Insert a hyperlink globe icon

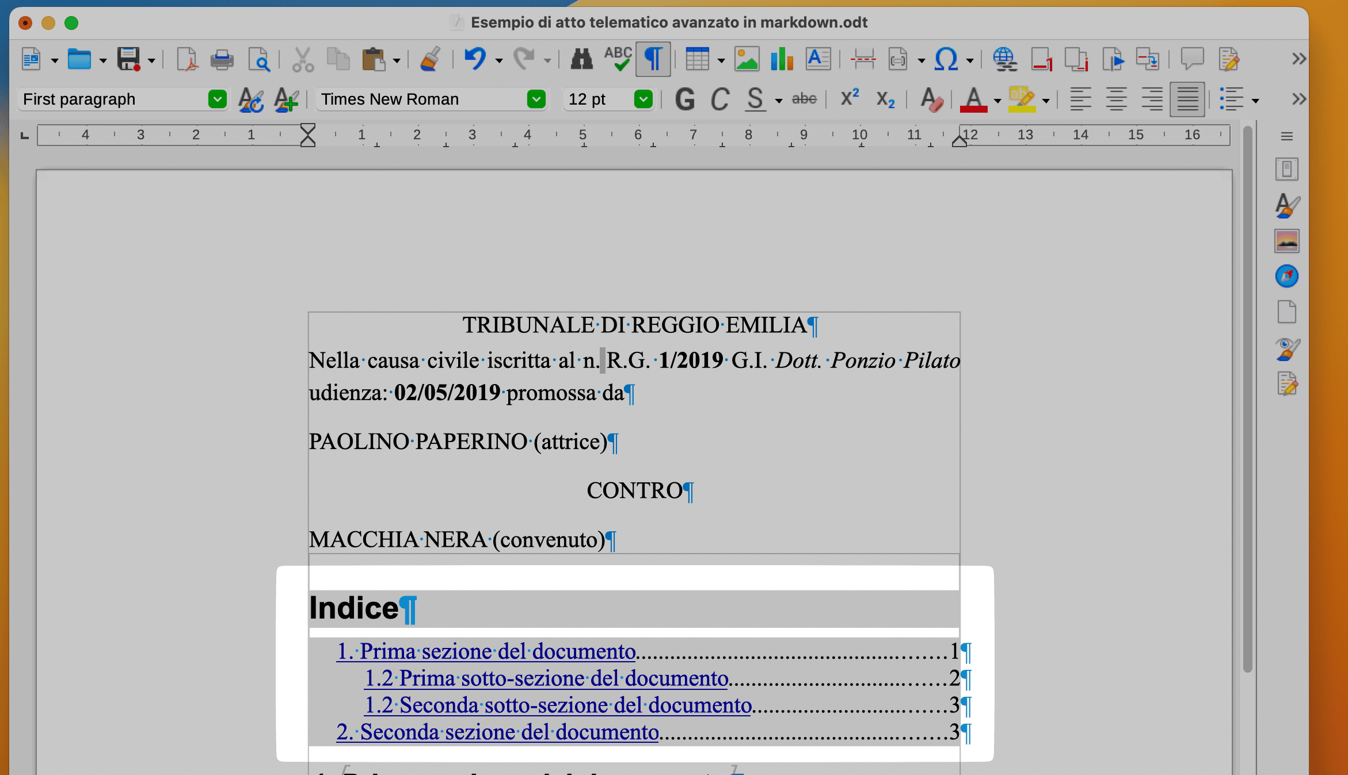coord(1005,59)
